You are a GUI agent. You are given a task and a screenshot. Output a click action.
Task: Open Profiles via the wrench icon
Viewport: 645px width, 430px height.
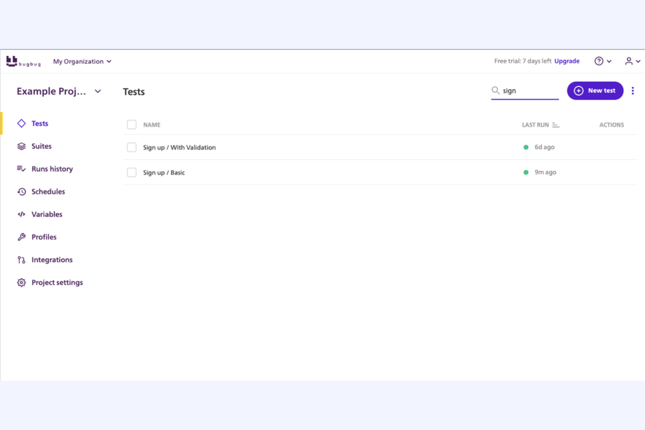click(21, 237)
